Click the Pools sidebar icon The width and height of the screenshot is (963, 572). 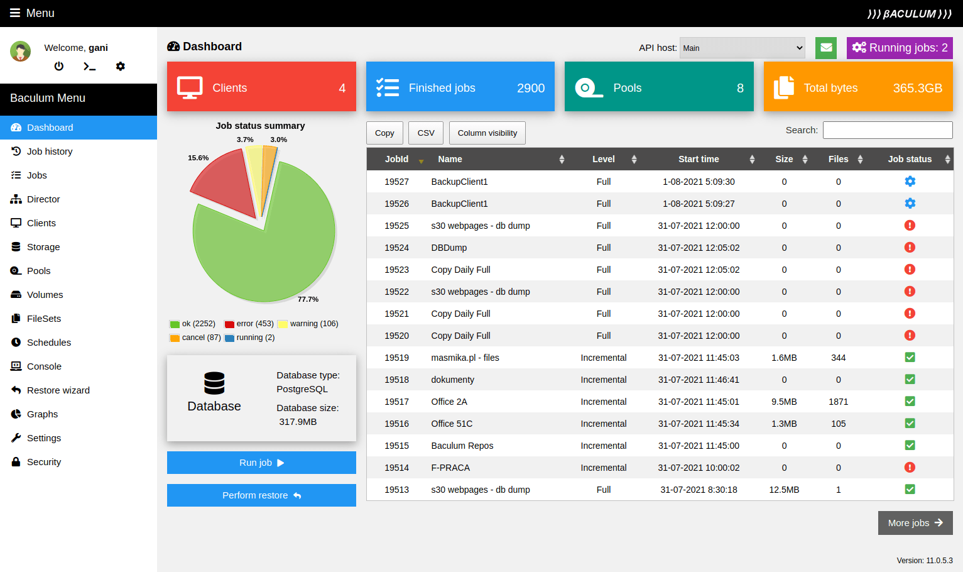pyautogui.click(x=16, y=271)
